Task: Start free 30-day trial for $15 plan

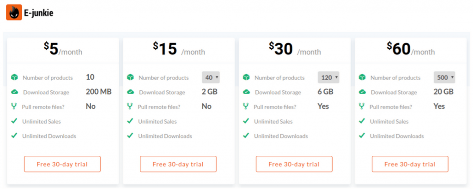Action: 178,164
